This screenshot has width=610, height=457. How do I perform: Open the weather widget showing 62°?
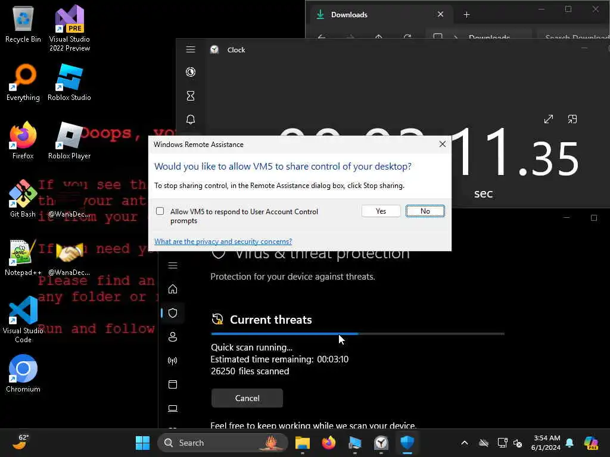tap(20, 442)
